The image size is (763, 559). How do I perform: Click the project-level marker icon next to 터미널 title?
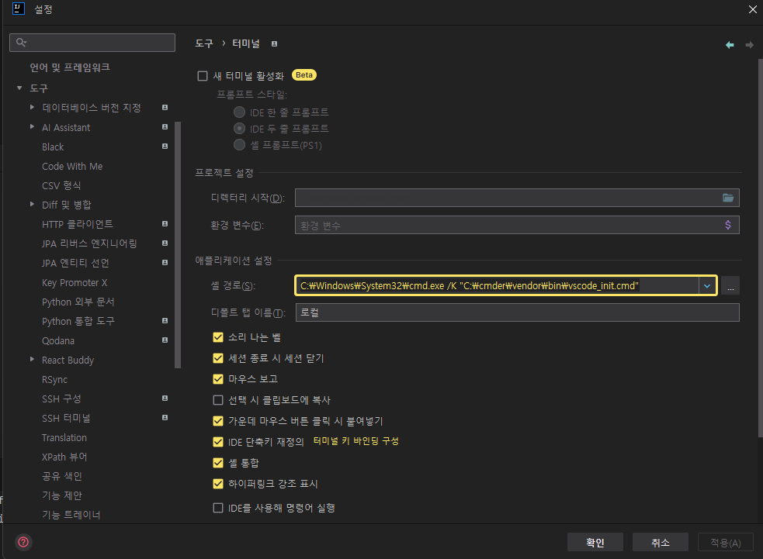tap(274, 44)
